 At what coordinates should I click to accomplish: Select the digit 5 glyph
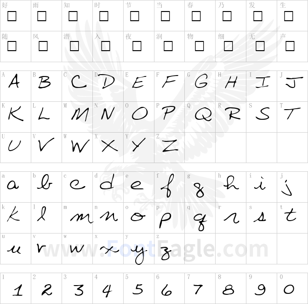pos(138,289)
